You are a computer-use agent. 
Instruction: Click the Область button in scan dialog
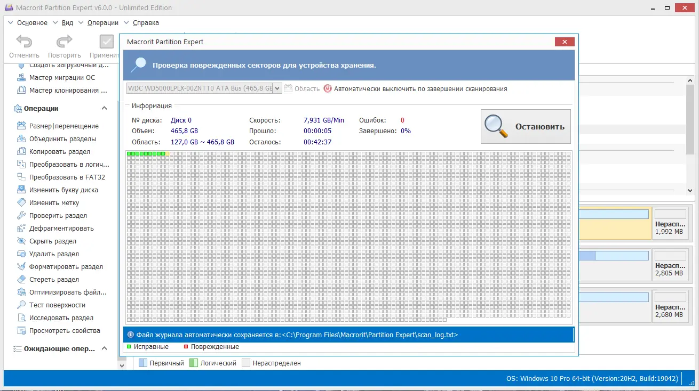(302, 89)
